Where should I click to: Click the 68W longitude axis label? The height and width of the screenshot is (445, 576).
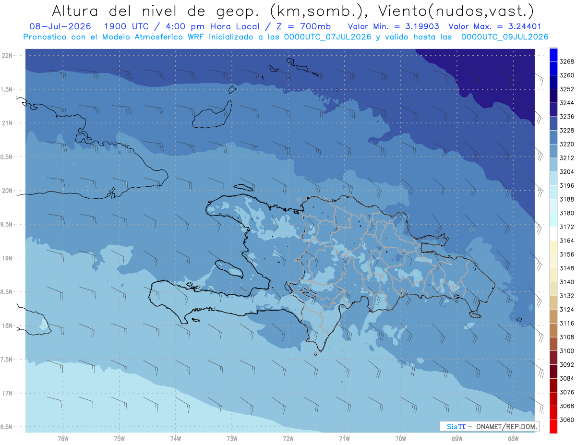coord(513,439)
